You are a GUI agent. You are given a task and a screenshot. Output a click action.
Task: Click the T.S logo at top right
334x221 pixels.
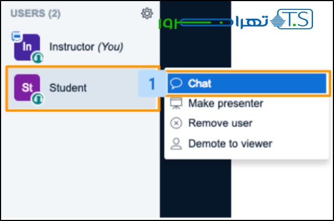[x=293, y=20]
